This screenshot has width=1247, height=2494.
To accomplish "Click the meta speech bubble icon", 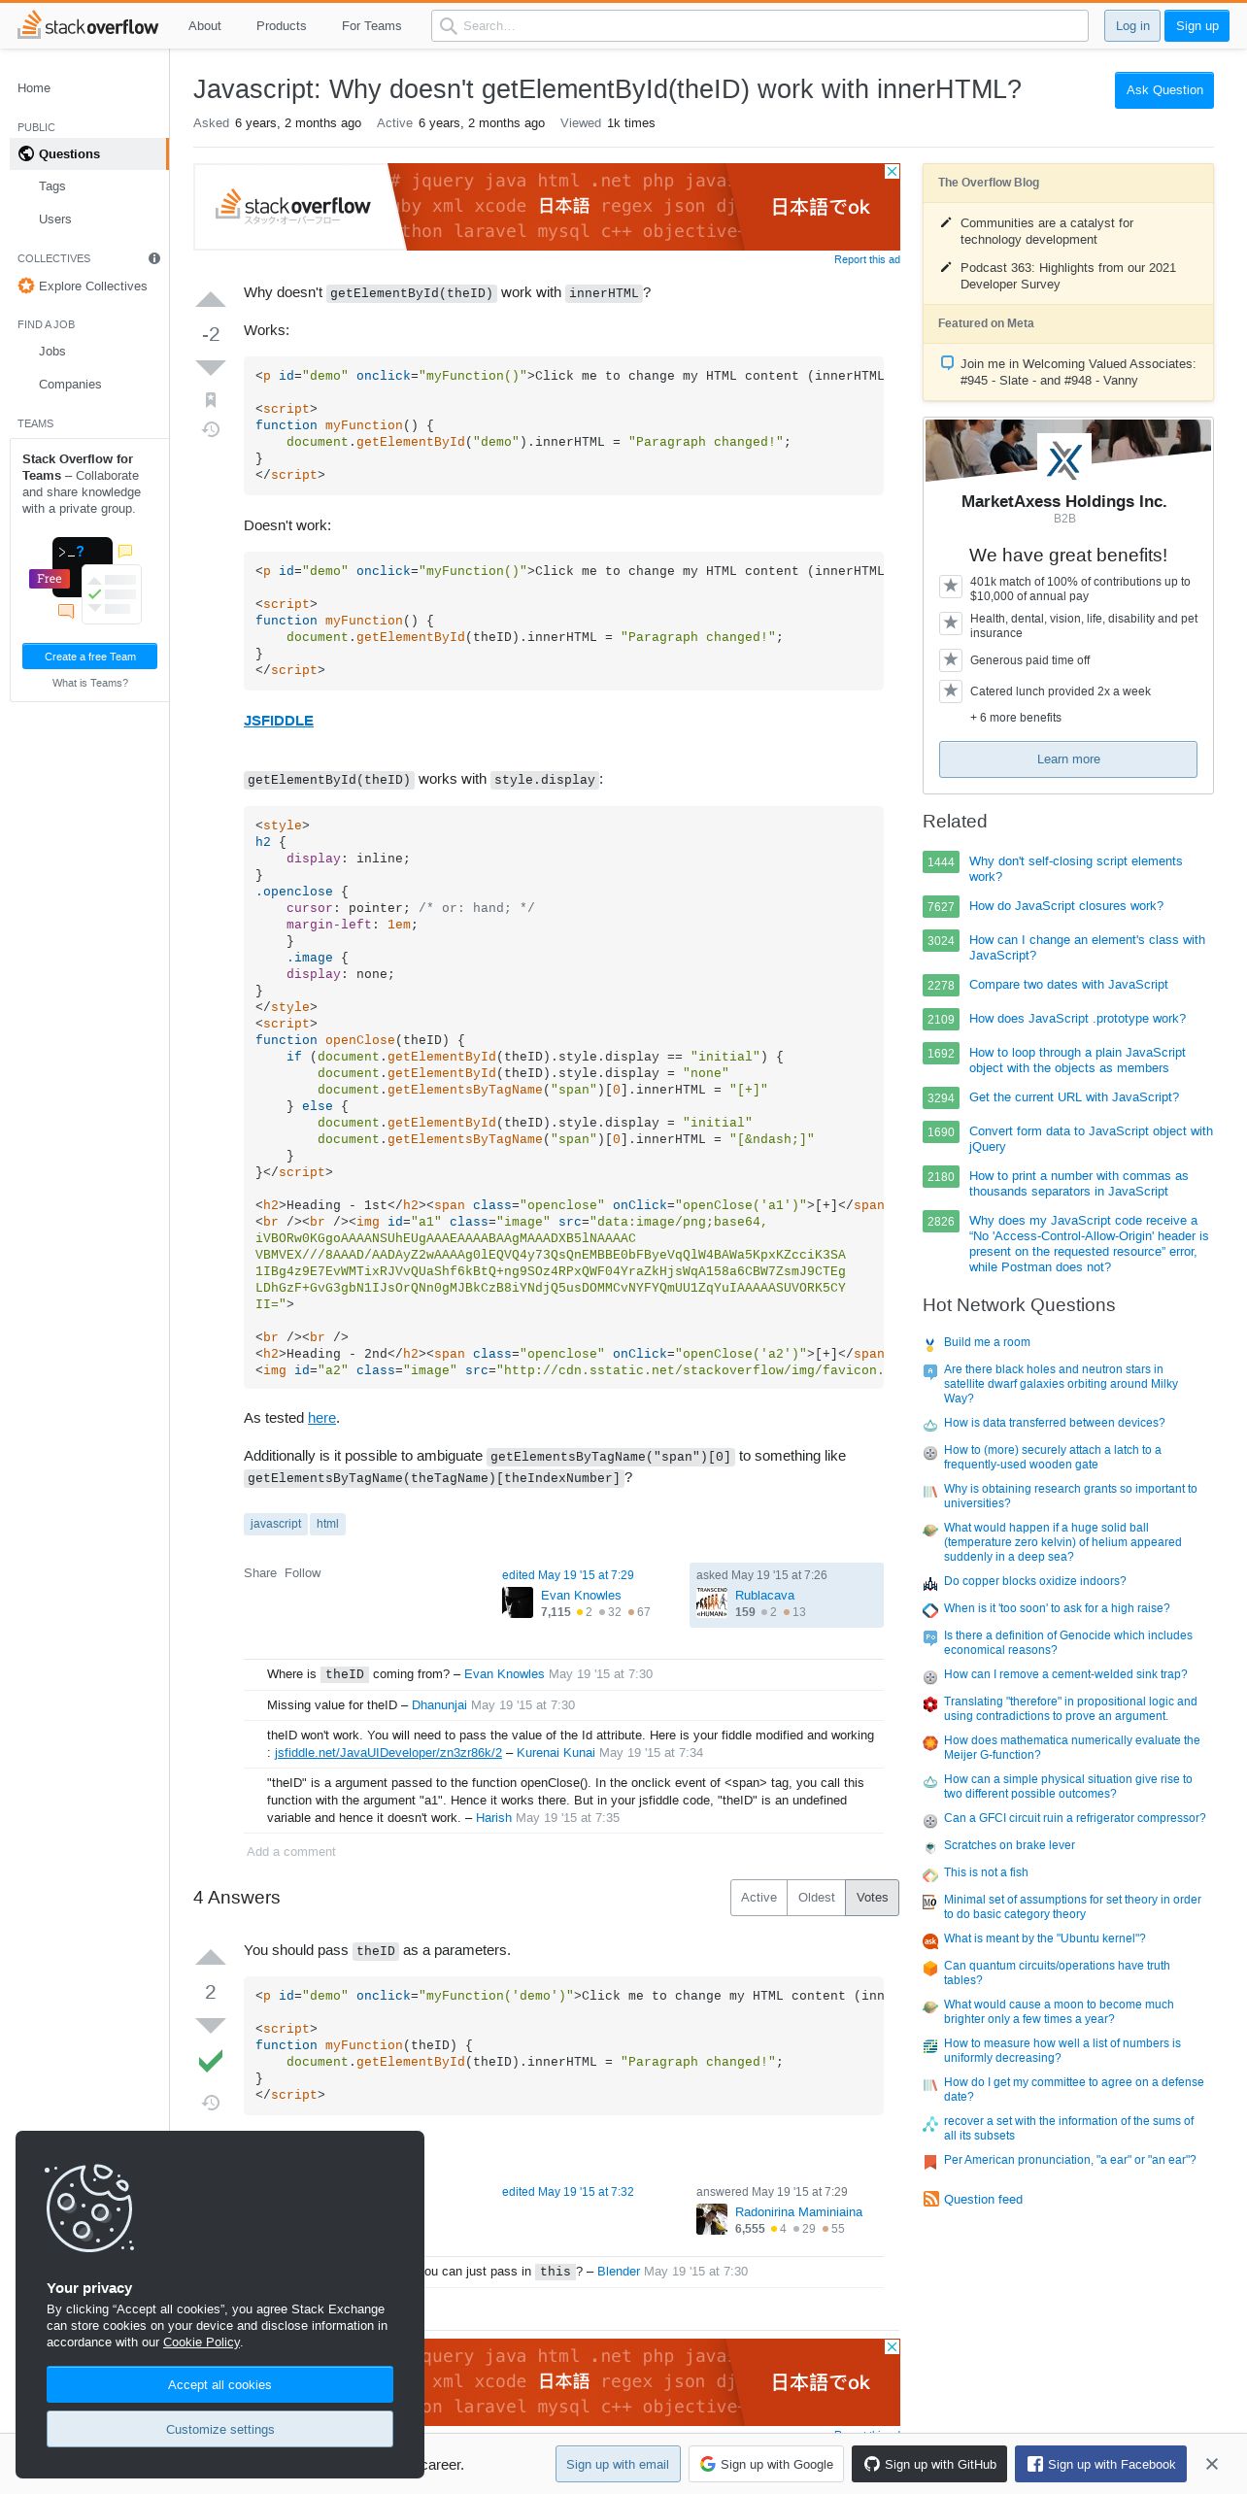I will [x=947, y=363].
